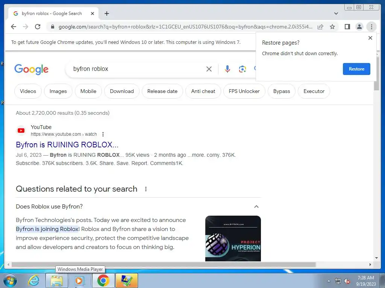
Task: Click into the byfron roblox search field
Action: pyautogui.click(x=138, y=69)
